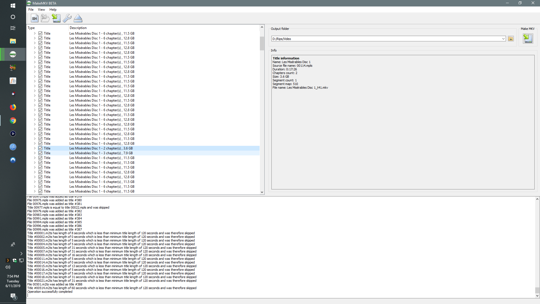
Task: Eject the disc using the eject icon
Action: click(x=78, y=18)
